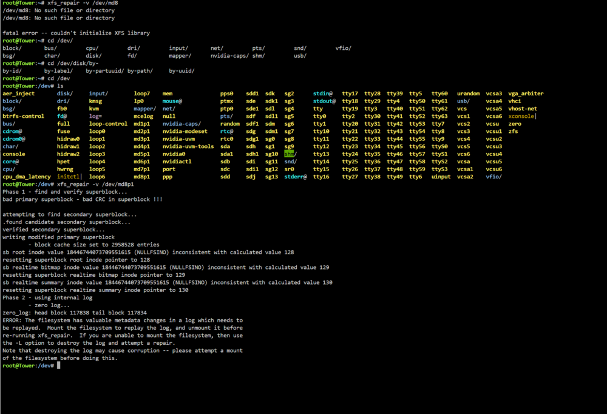Click the 'kmsg' entry in the listing

tap(95, 101)
